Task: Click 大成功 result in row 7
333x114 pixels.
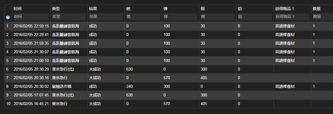Action: [95, 78]
